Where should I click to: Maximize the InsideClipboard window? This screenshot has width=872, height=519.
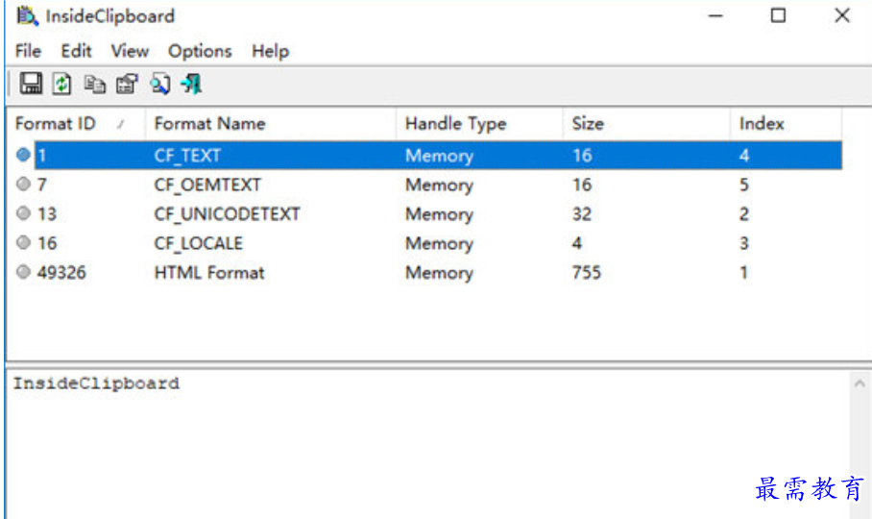pos(778,15)
